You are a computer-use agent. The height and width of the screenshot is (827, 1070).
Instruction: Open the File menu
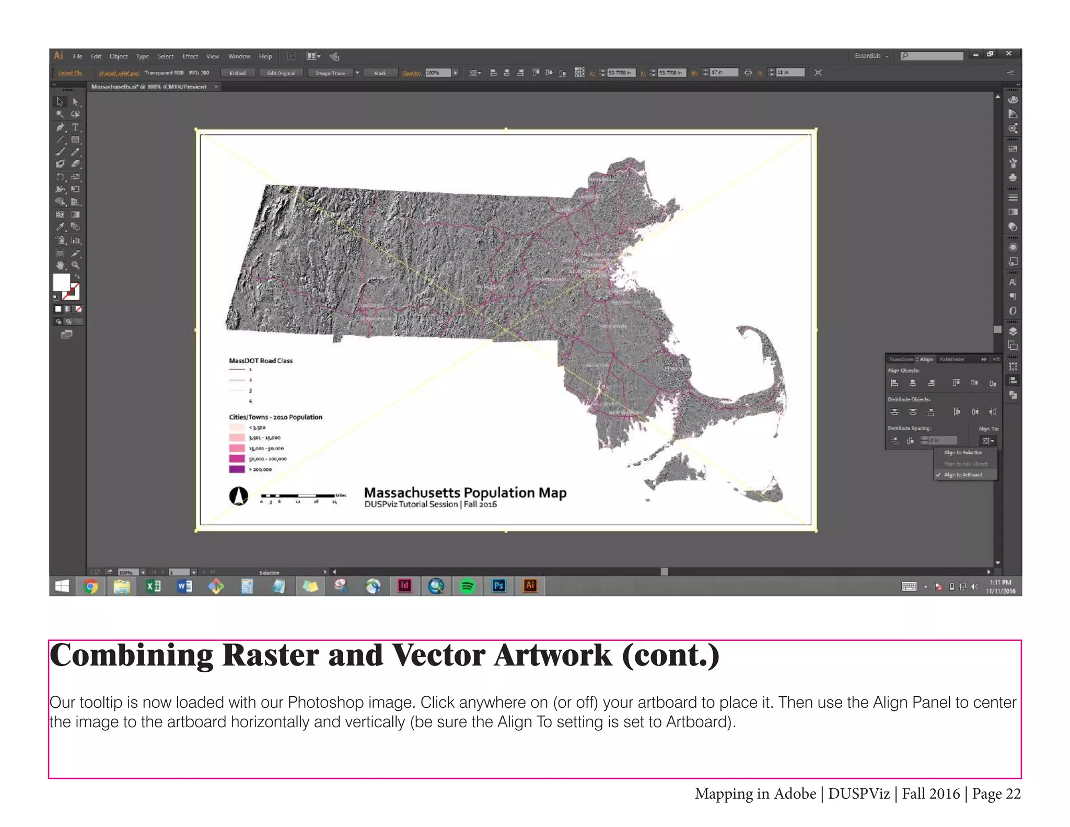tap(78, 56)
